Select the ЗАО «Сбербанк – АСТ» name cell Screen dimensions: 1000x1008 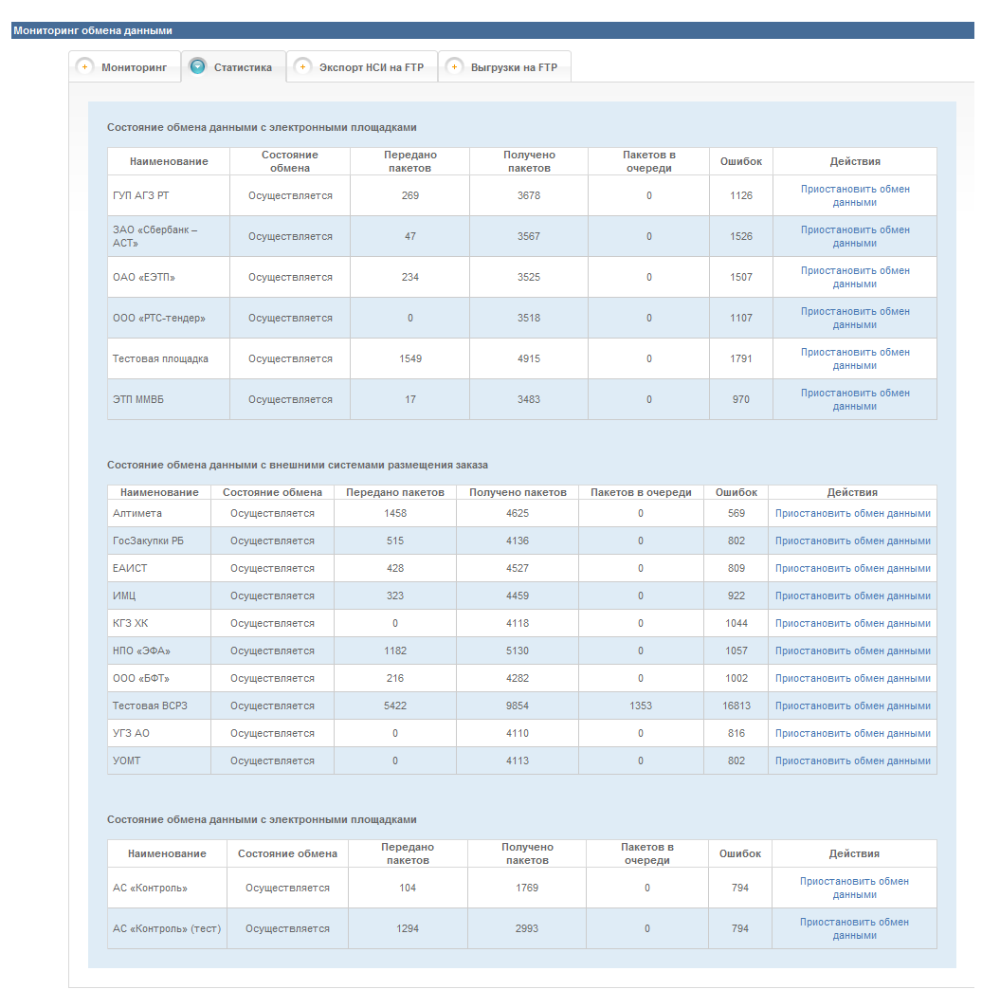[x=169, y=236]
